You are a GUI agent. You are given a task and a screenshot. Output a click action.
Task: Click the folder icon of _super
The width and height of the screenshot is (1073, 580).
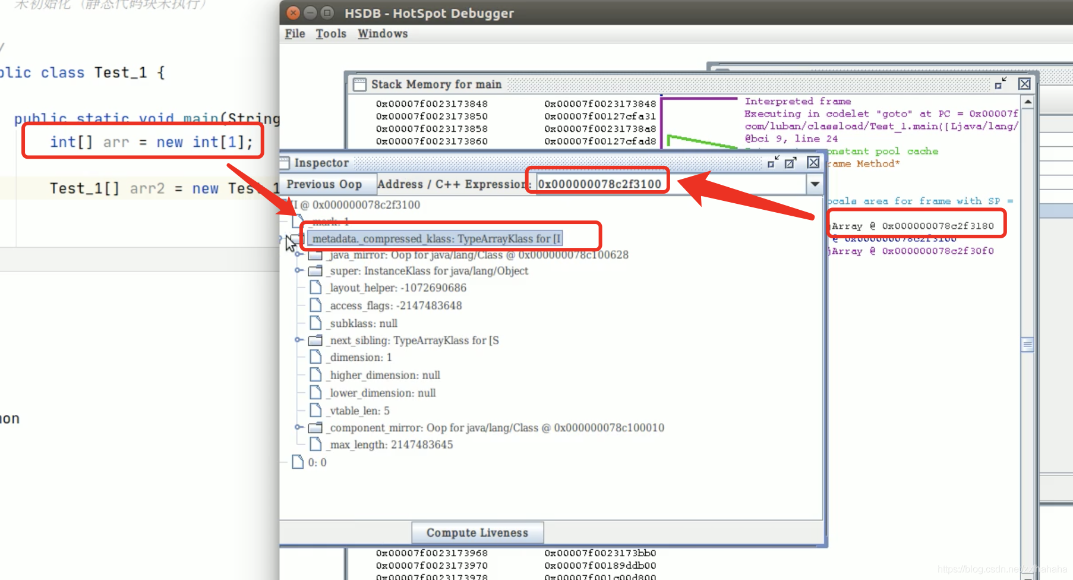(x=315, y=270)
